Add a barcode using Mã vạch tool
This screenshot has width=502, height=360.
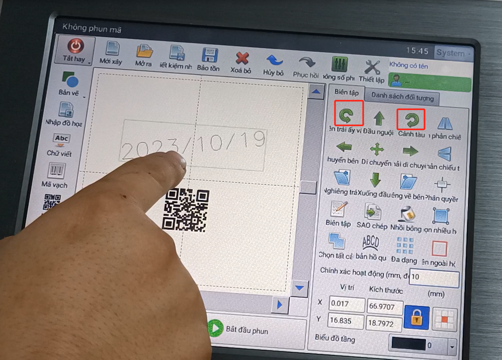point(56,171)
